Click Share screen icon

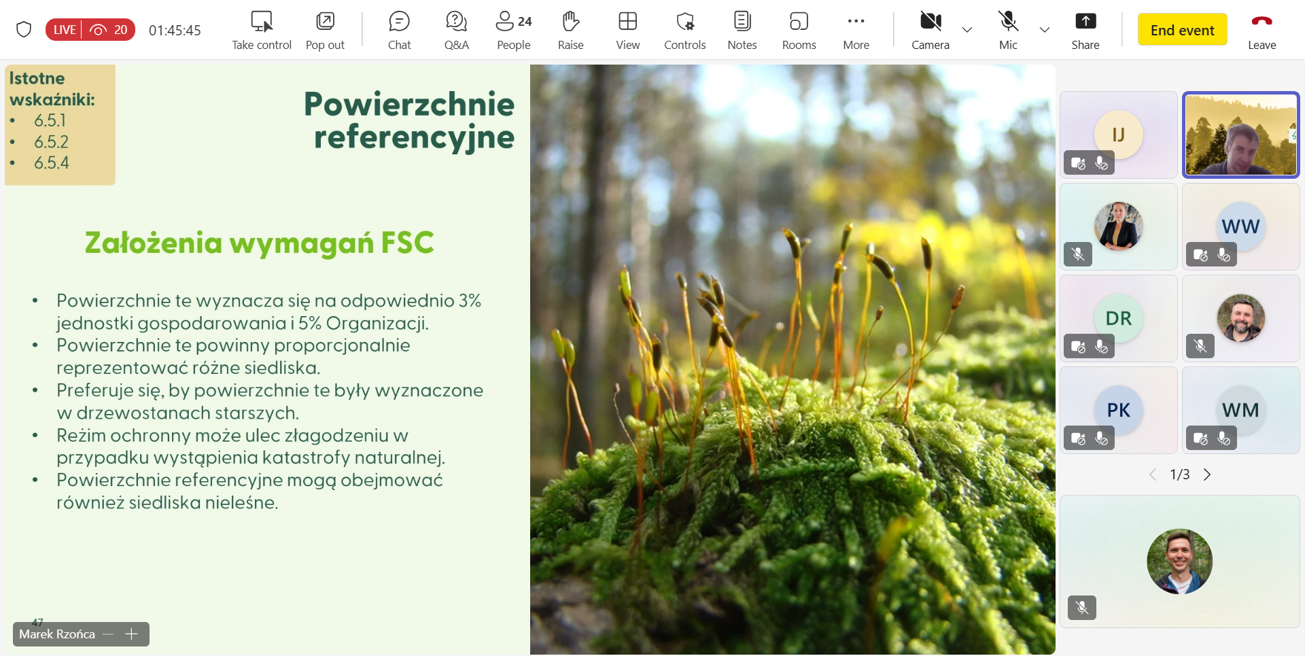(1085, 30)
